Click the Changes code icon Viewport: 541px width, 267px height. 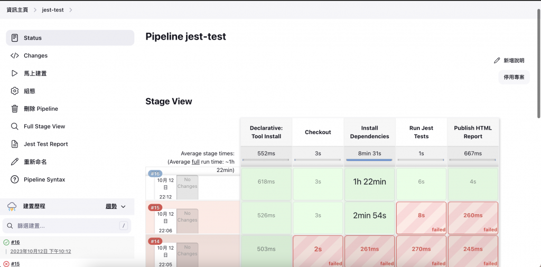click(x=15, y=55)
